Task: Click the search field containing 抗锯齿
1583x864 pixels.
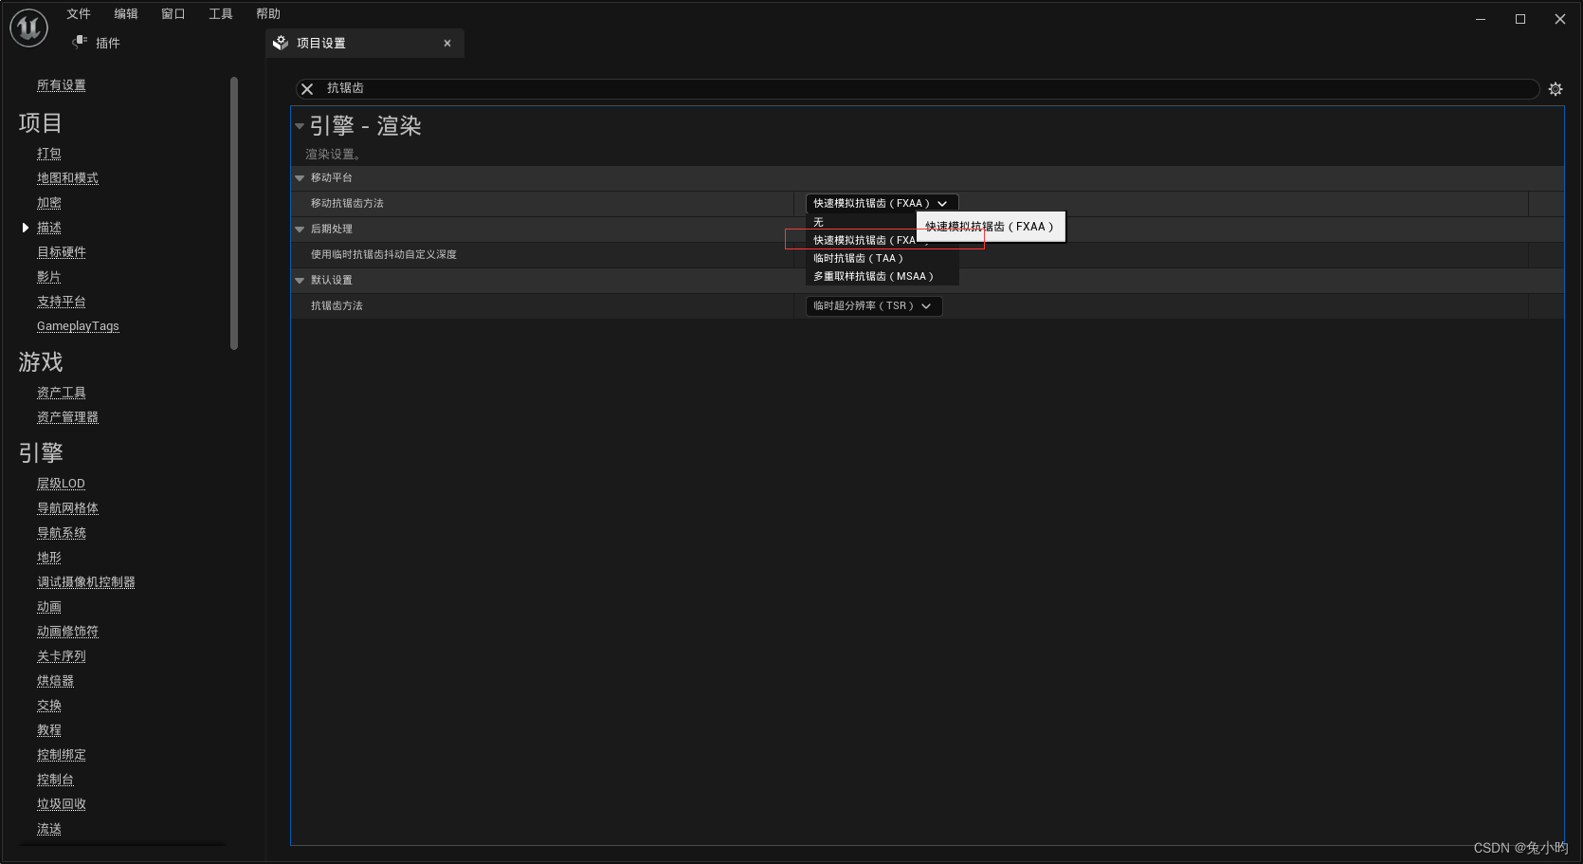Action: tap(919, 88)
